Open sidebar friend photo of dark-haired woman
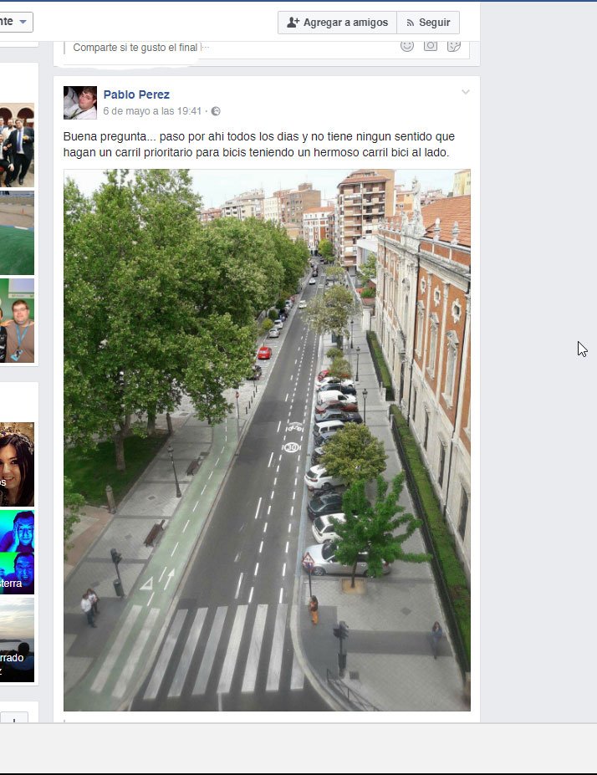Screen dimensions: 597x775 [17, 464]
